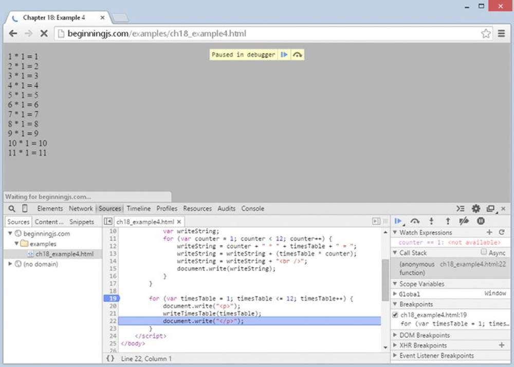Add a watch expression
The height and width of the screenshot is (367, 514).
pos(489,232)
